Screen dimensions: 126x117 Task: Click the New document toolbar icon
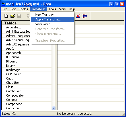[x=6, y=16]
